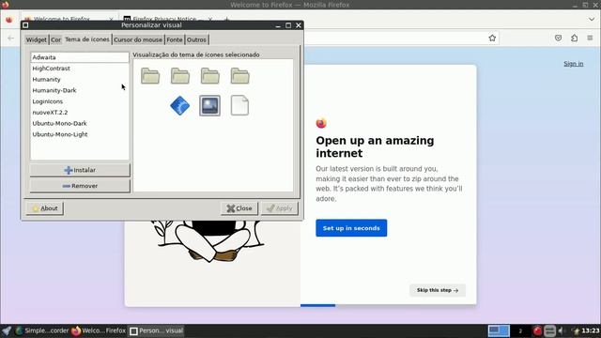Open the Firefox hamburger menu
The height and width of the screenshot is (338, 601).
coord(590,38)
